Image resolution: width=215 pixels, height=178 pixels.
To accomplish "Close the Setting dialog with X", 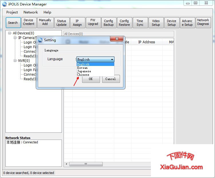I will (117, 39).
